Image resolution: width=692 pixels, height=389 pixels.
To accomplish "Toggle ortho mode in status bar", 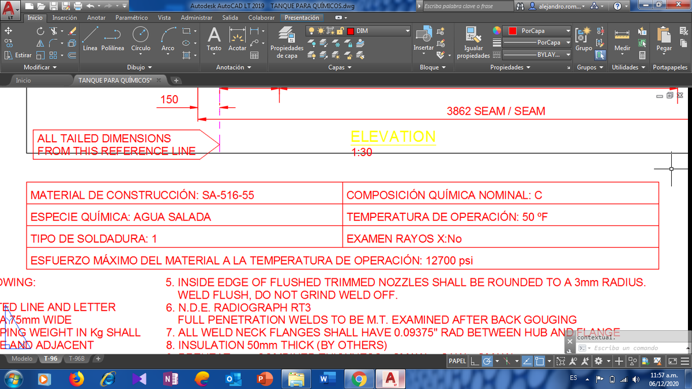I will point(474,361).
